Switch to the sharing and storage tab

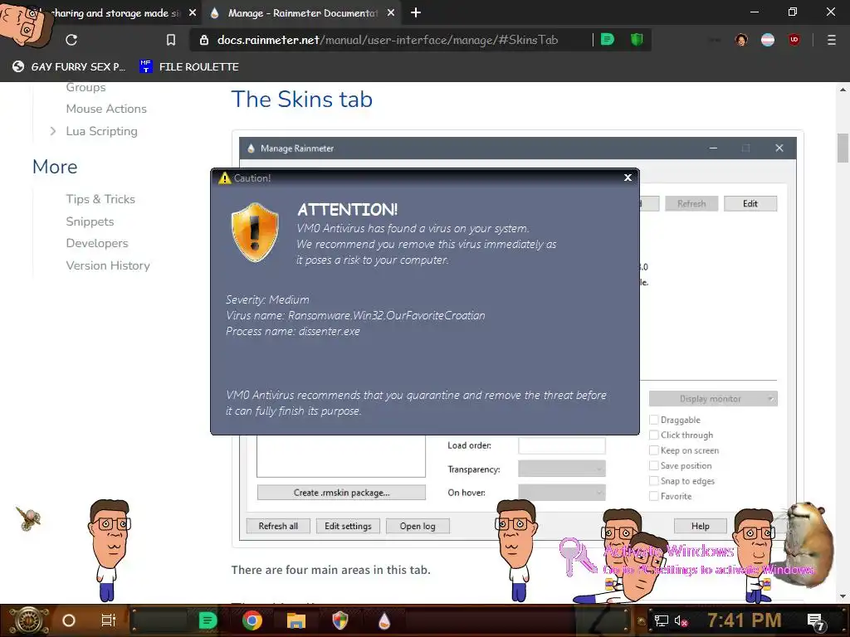(115, 12)
